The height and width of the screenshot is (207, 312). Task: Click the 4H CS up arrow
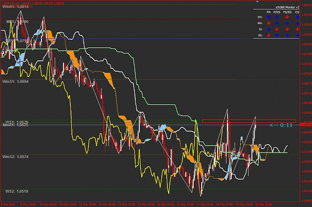coord(298,23)
